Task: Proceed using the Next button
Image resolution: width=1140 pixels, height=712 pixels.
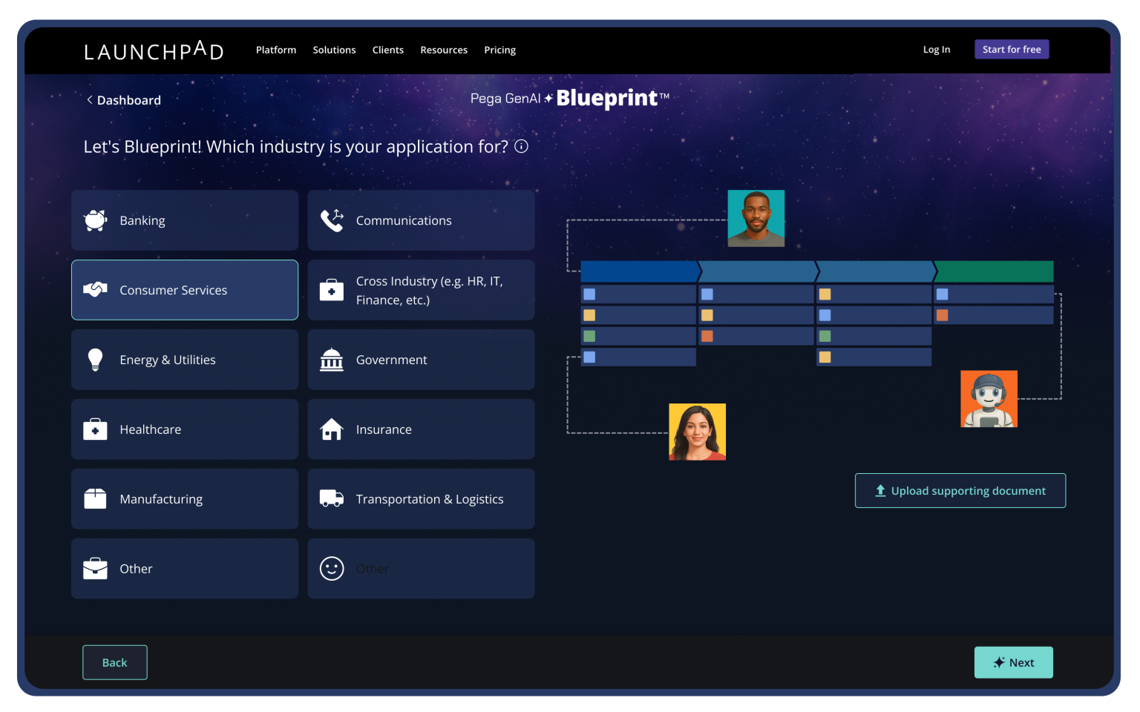Action: click(x=1013, y=662)
